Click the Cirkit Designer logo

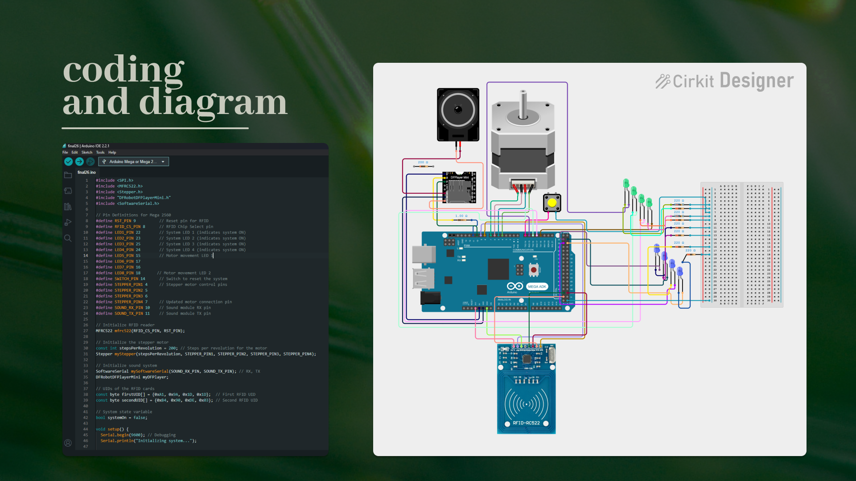tap(724, 81)
